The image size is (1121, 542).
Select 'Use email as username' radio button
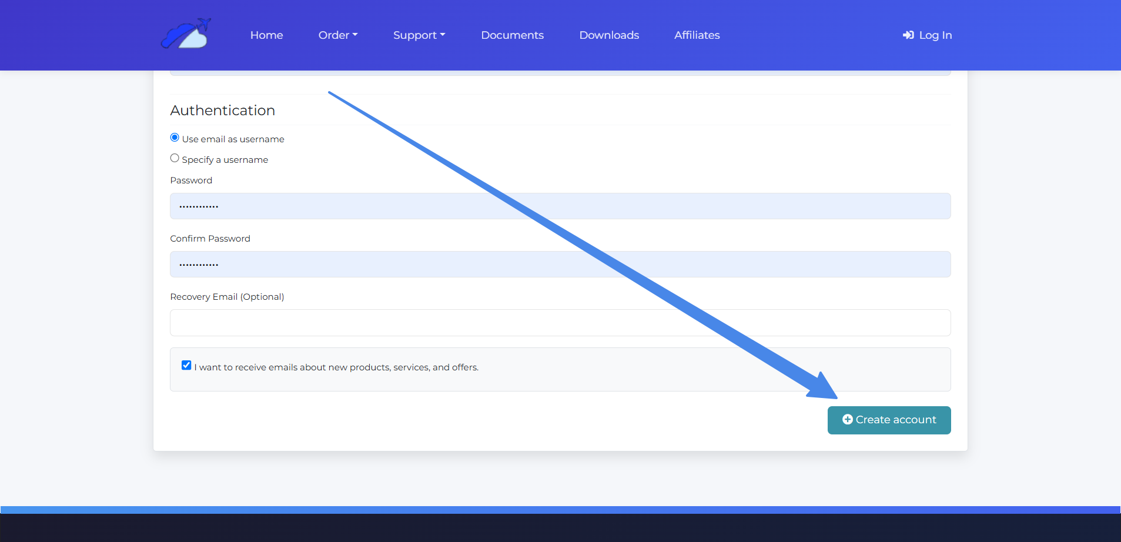coord(175,138)
